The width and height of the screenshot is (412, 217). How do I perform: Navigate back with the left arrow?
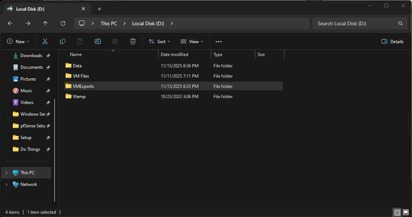coord(10,23)
